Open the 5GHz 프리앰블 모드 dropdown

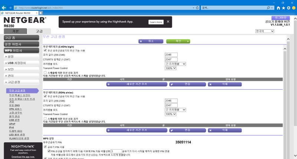(x=175, y=110)
